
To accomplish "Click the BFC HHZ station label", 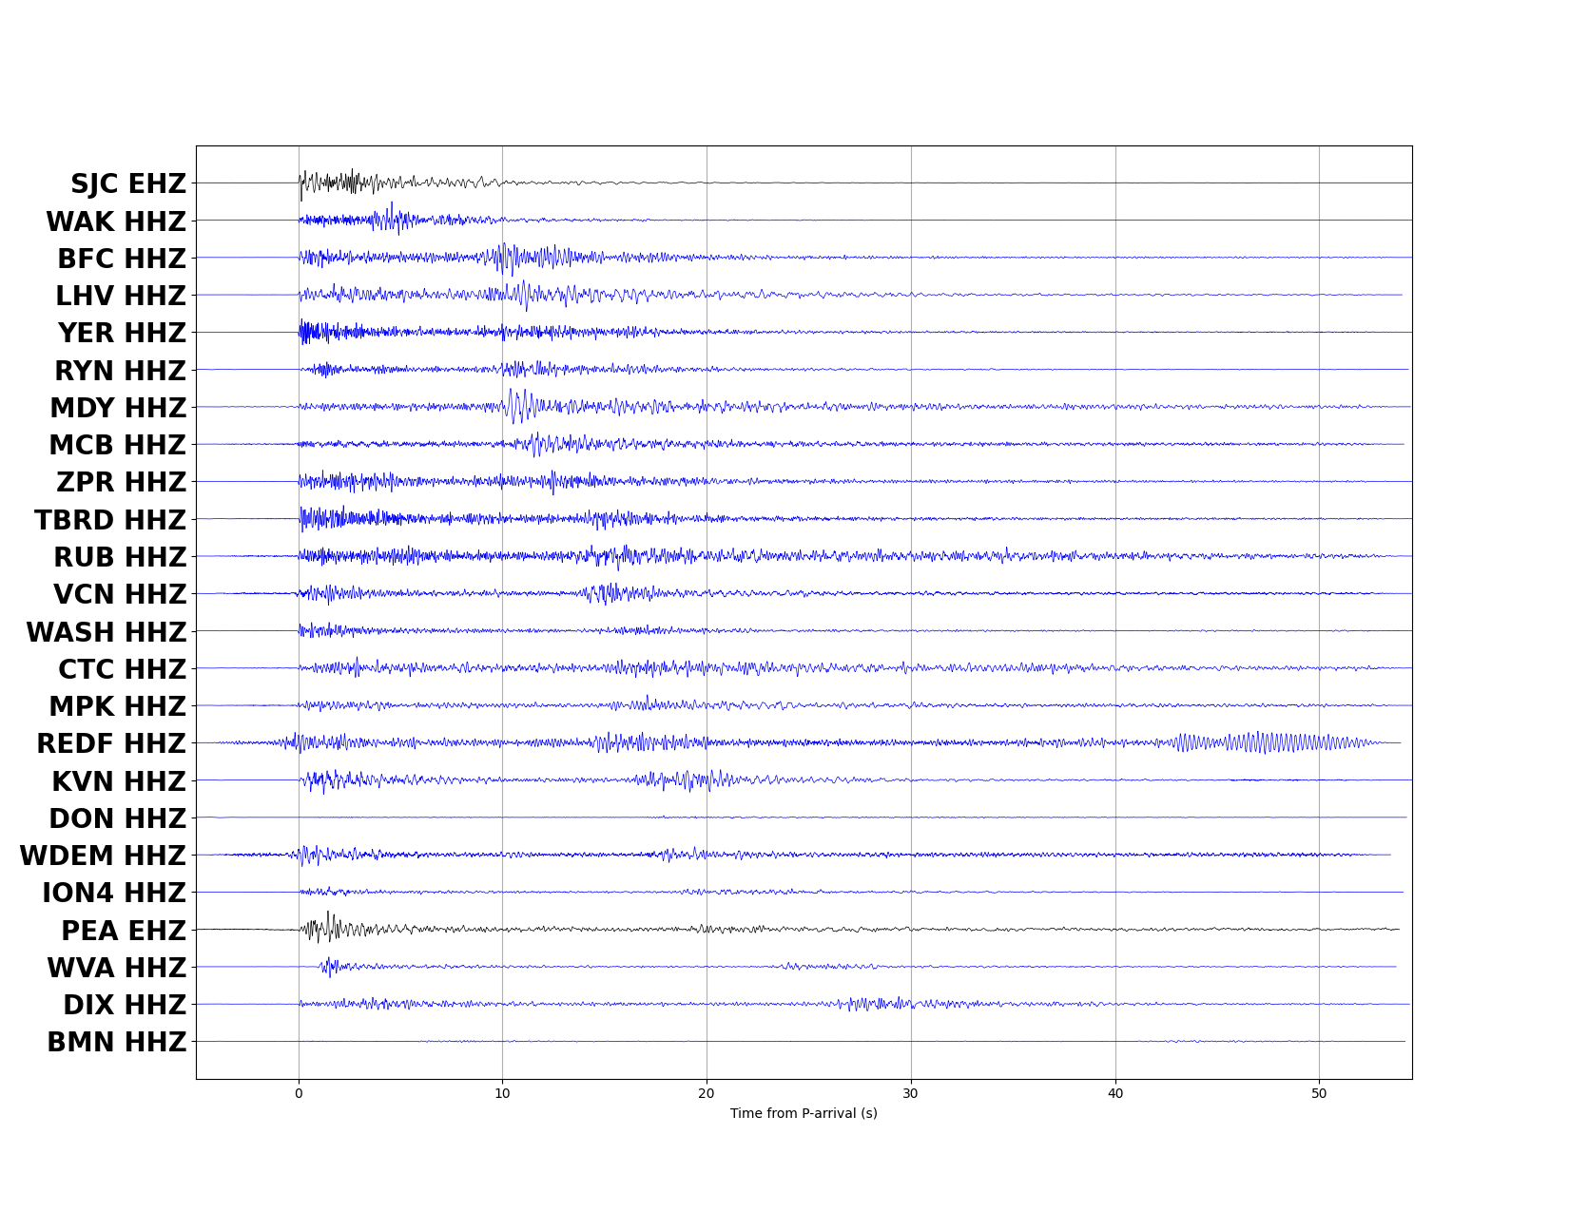I will coord(122,259).
